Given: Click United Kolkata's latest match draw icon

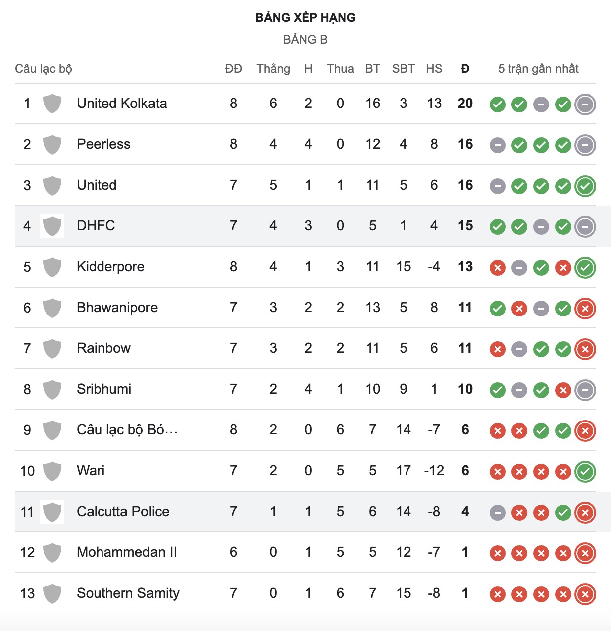Looking at the screenshot, I should [x=585, y=105].
